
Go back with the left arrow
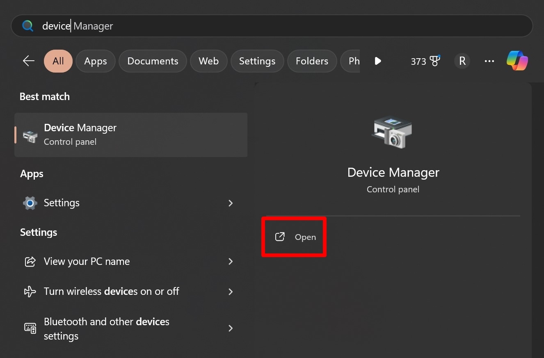point(29,61)
